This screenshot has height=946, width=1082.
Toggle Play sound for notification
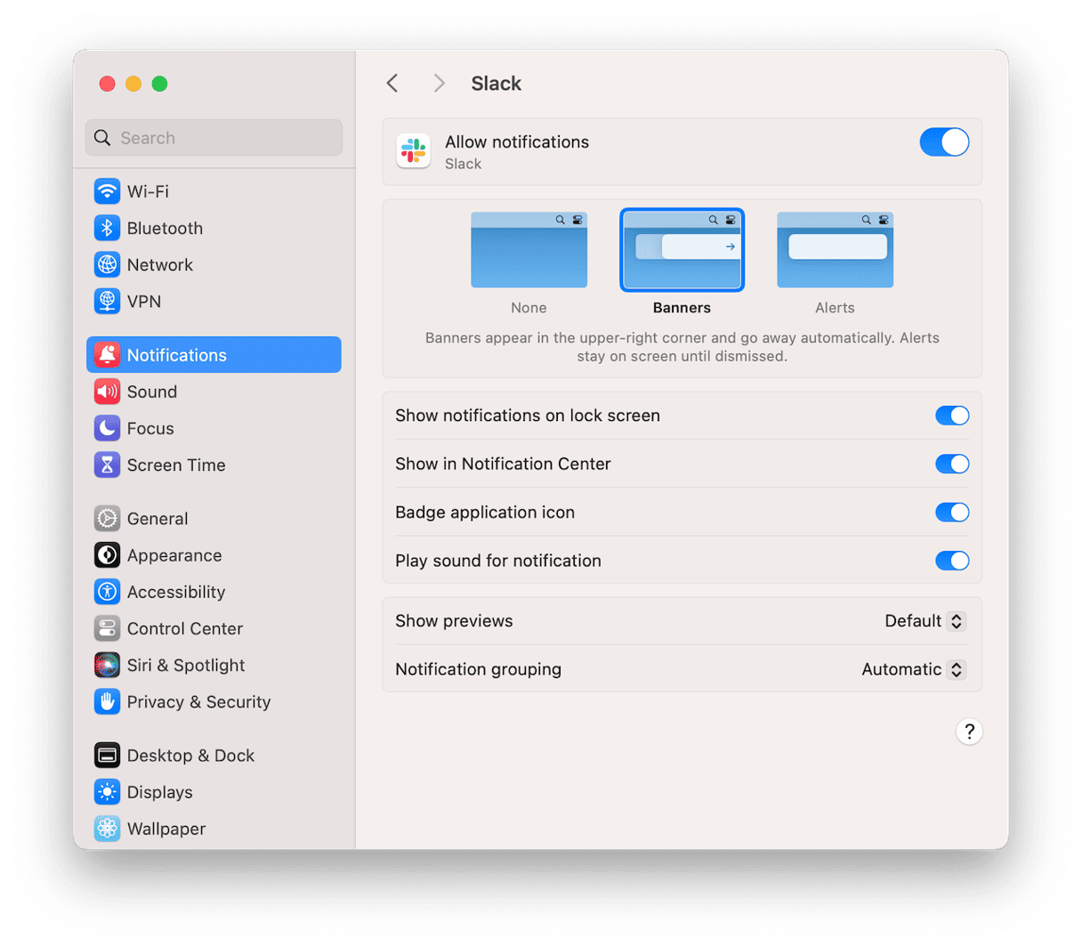coord(952,561)
